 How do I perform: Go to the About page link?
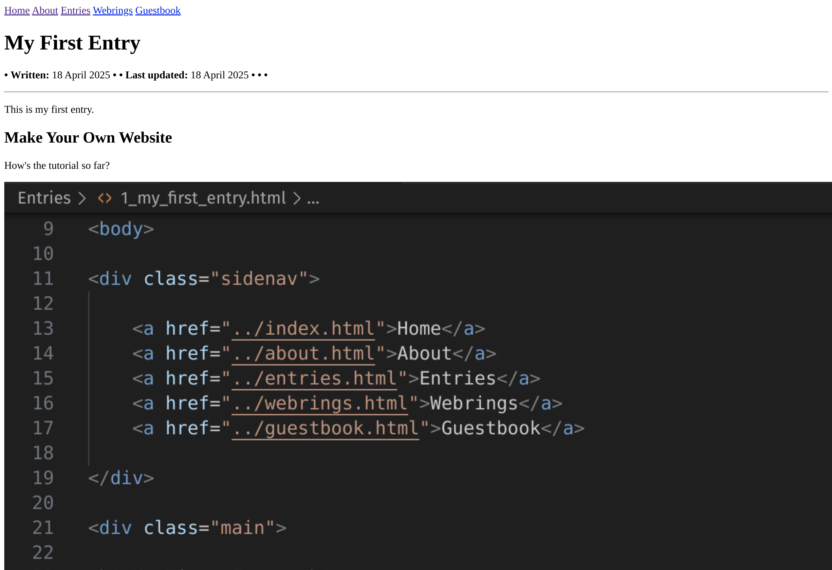[x=45, y=10]
